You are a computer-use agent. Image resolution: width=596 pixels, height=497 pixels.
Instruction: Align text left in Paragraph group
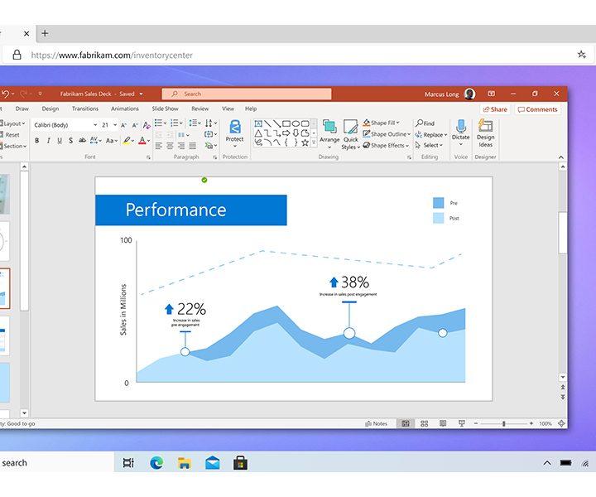point(158,146)
